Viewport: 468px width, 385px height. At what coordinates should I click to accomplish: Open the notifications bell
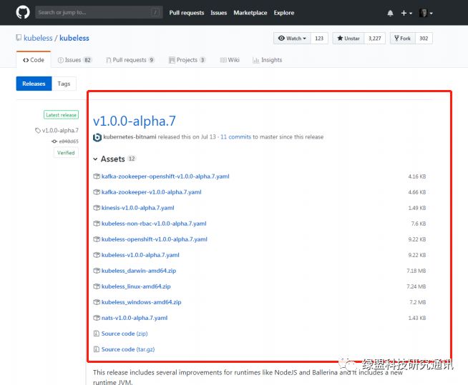(390, 13)
